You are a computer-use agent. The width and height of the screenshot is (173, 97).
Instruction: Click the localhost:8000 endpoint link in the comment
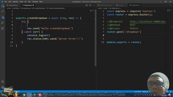pos(148,22)
